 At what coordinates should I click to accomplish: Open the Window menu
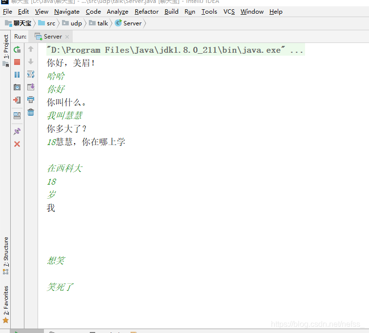coord(252,12)
